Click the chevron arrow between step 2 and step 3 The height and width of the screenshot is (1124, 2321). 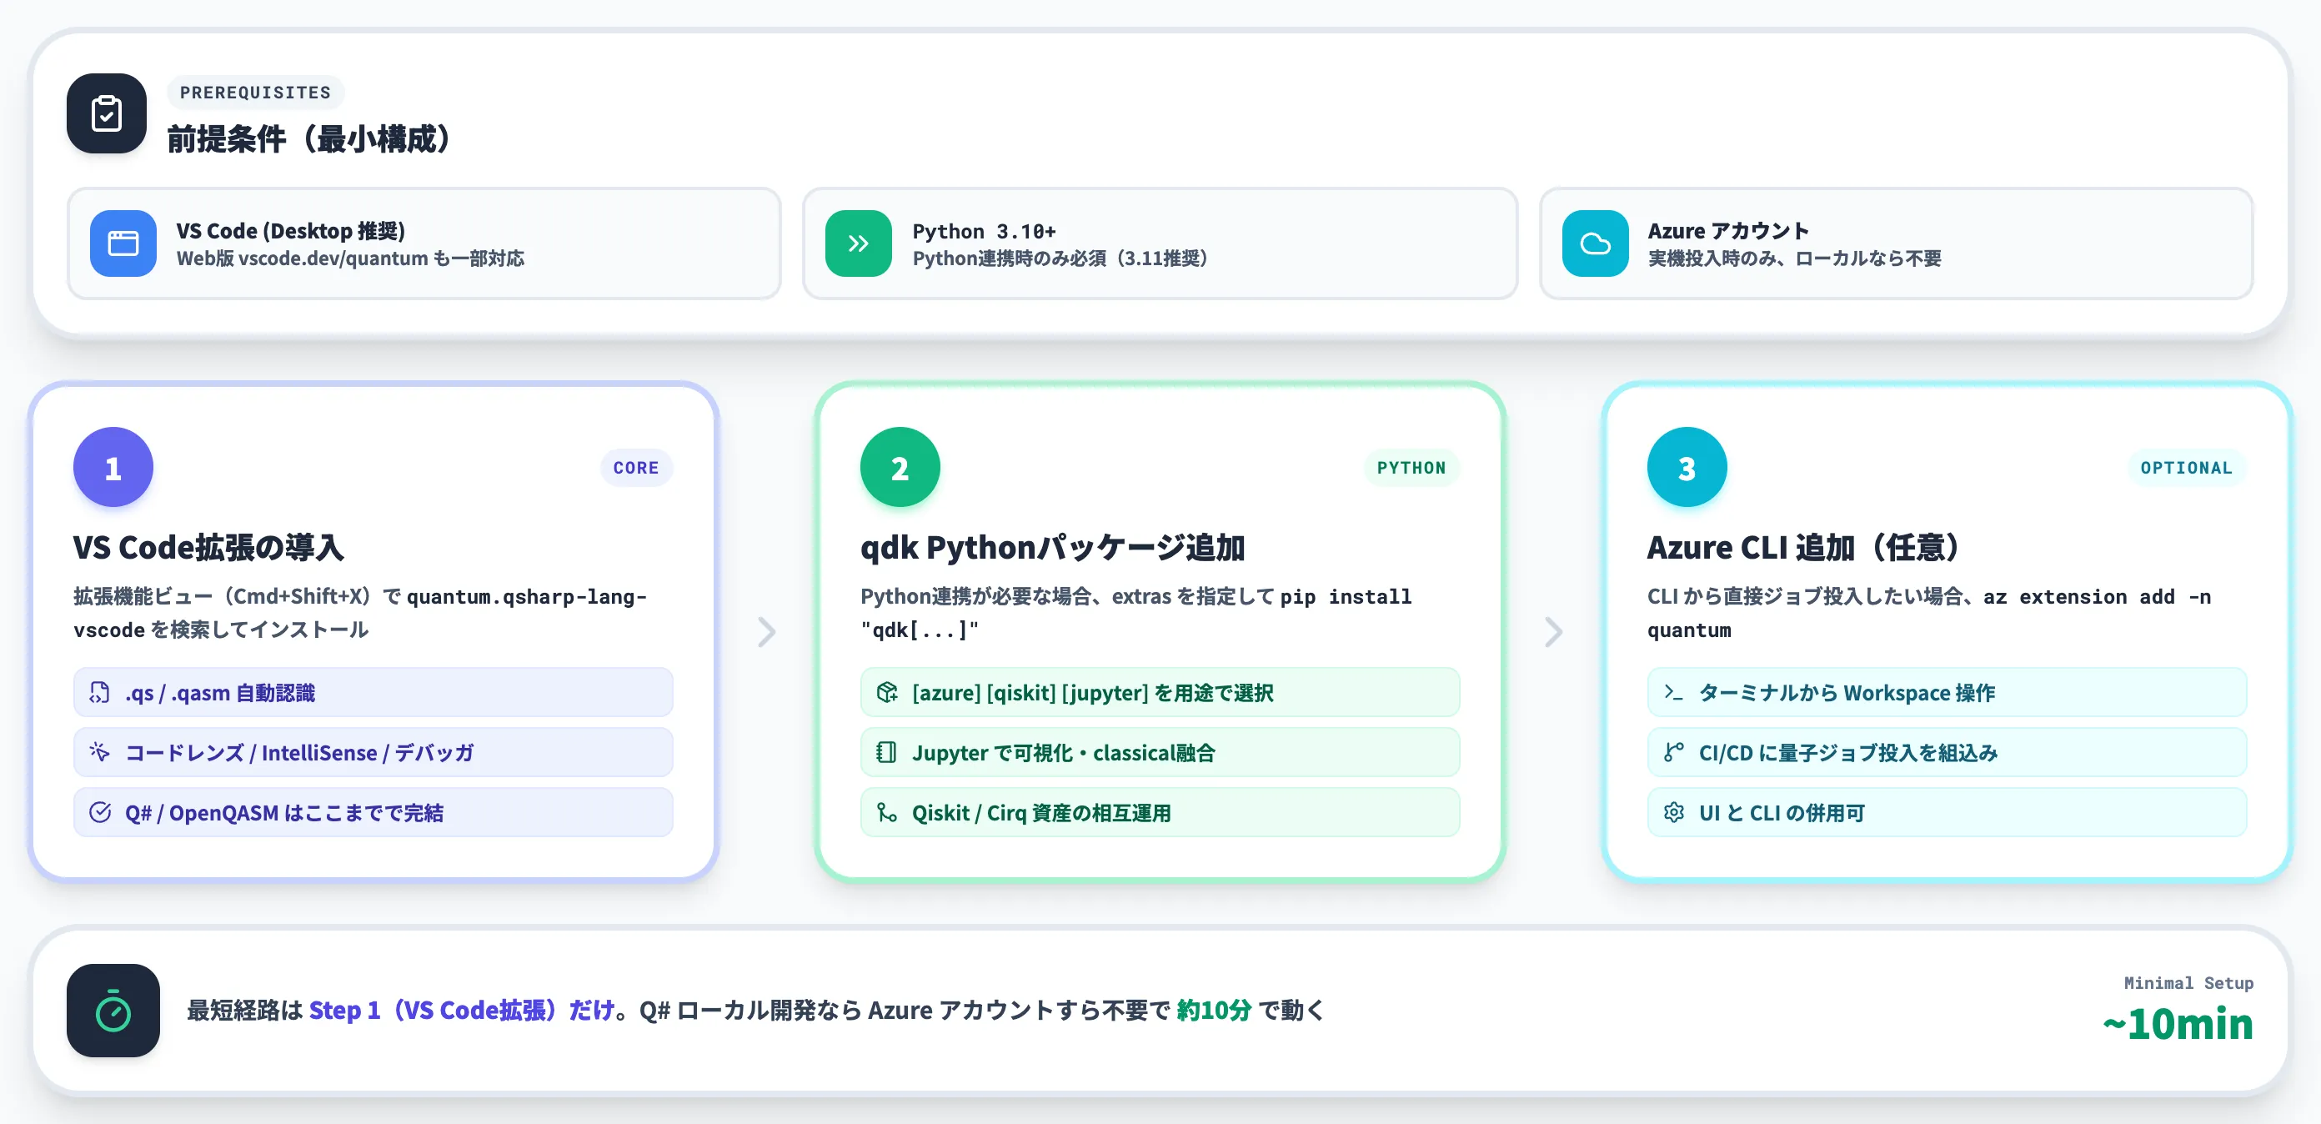coord(1553,632)
